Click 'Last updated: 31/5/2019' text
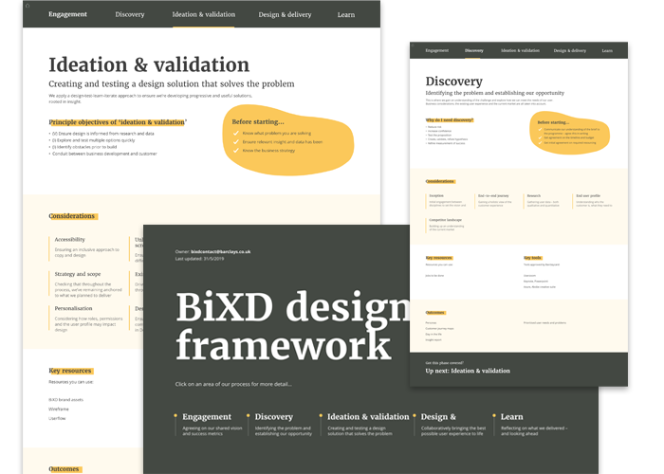Image resolution: width=664 pixels, height=474 pixels. click(199, 259)
